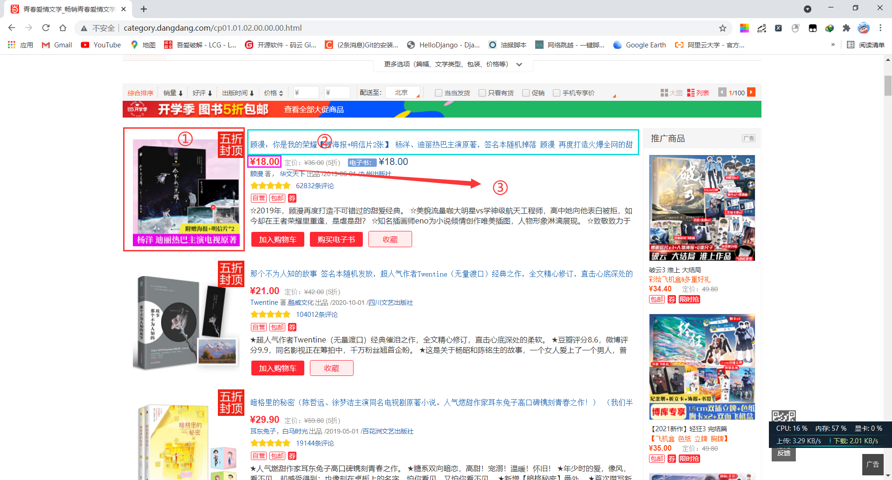Check the 只看有货 filter

[x=482, y=93]
